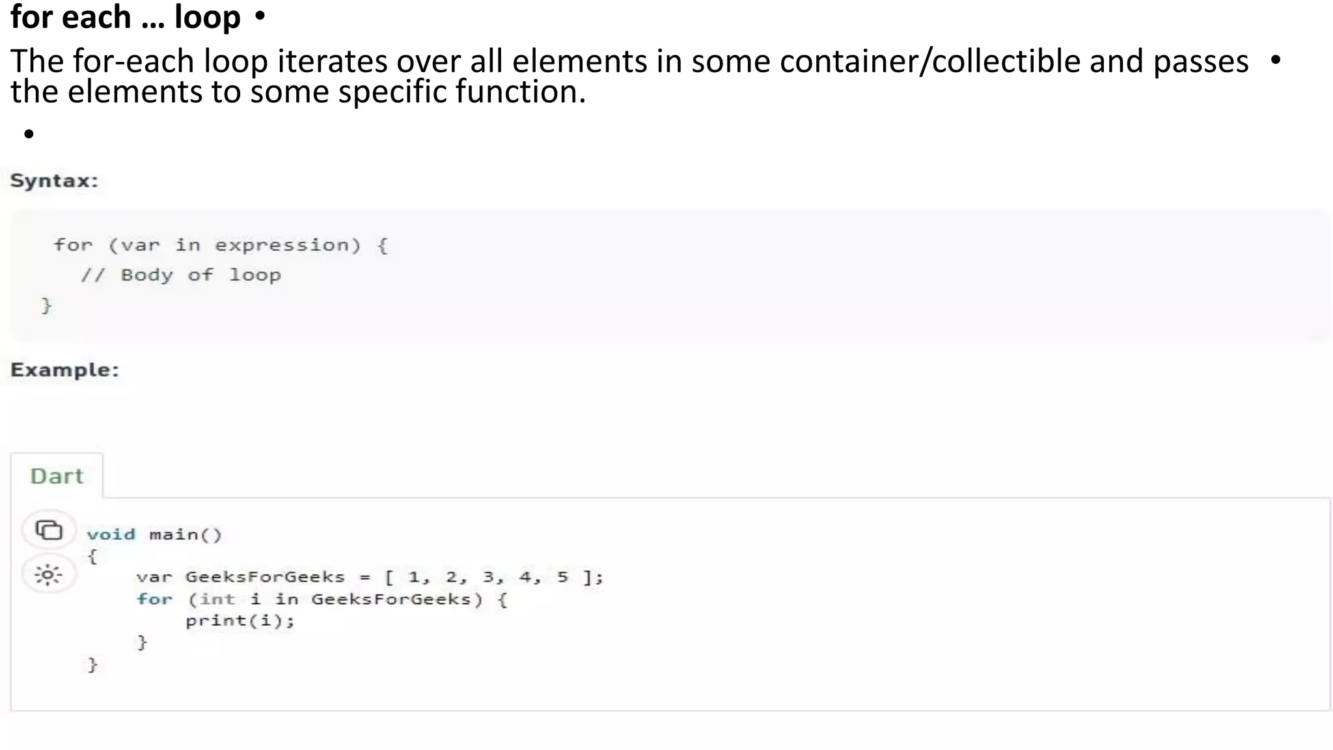This screenshot has height=750, width=1333.
Task: Click the copy code icon
Action: pyautogui.click(x=49, y=530)
